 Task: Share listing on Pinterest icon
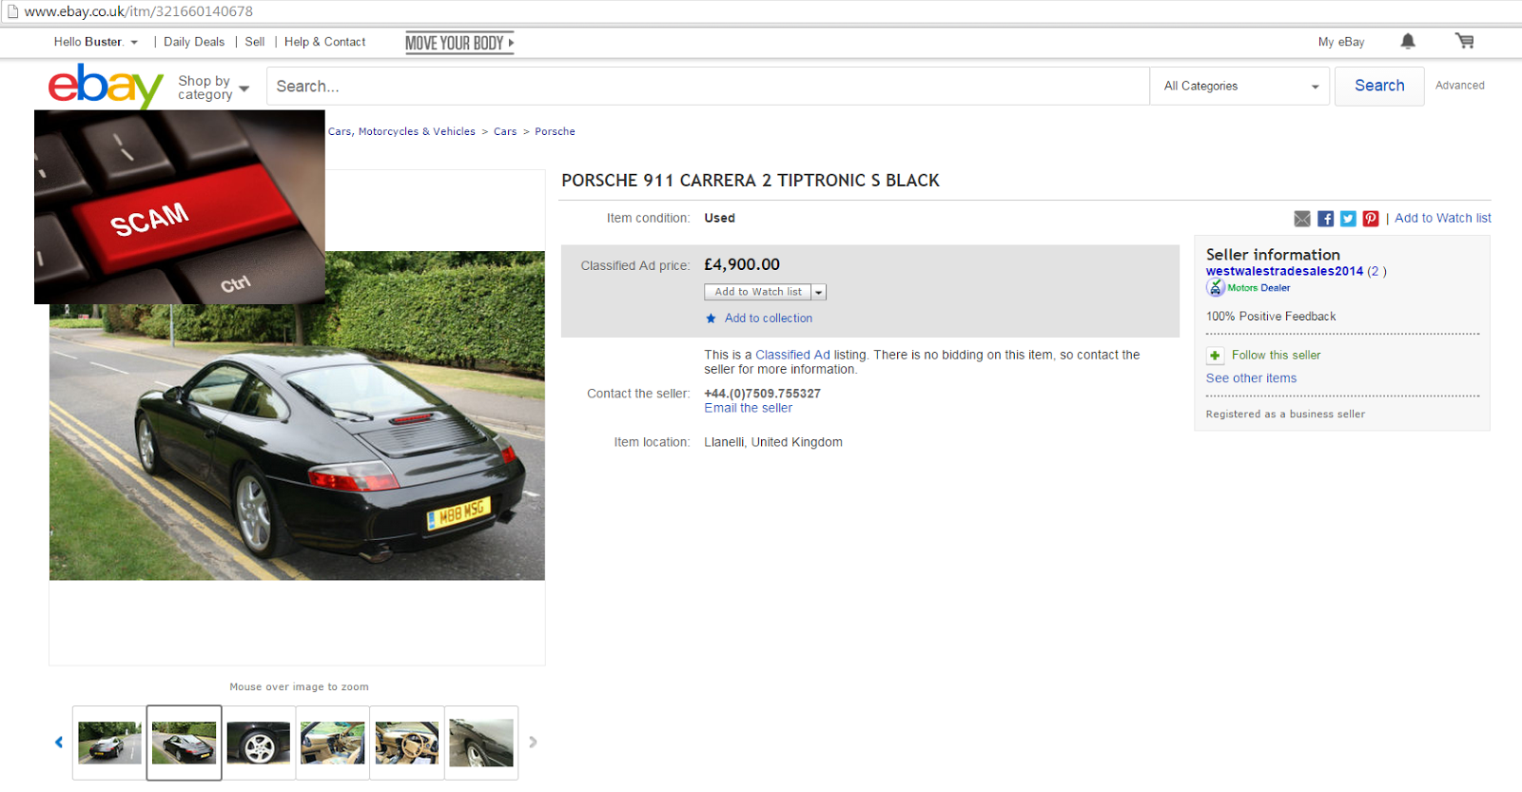[1371, 219]
